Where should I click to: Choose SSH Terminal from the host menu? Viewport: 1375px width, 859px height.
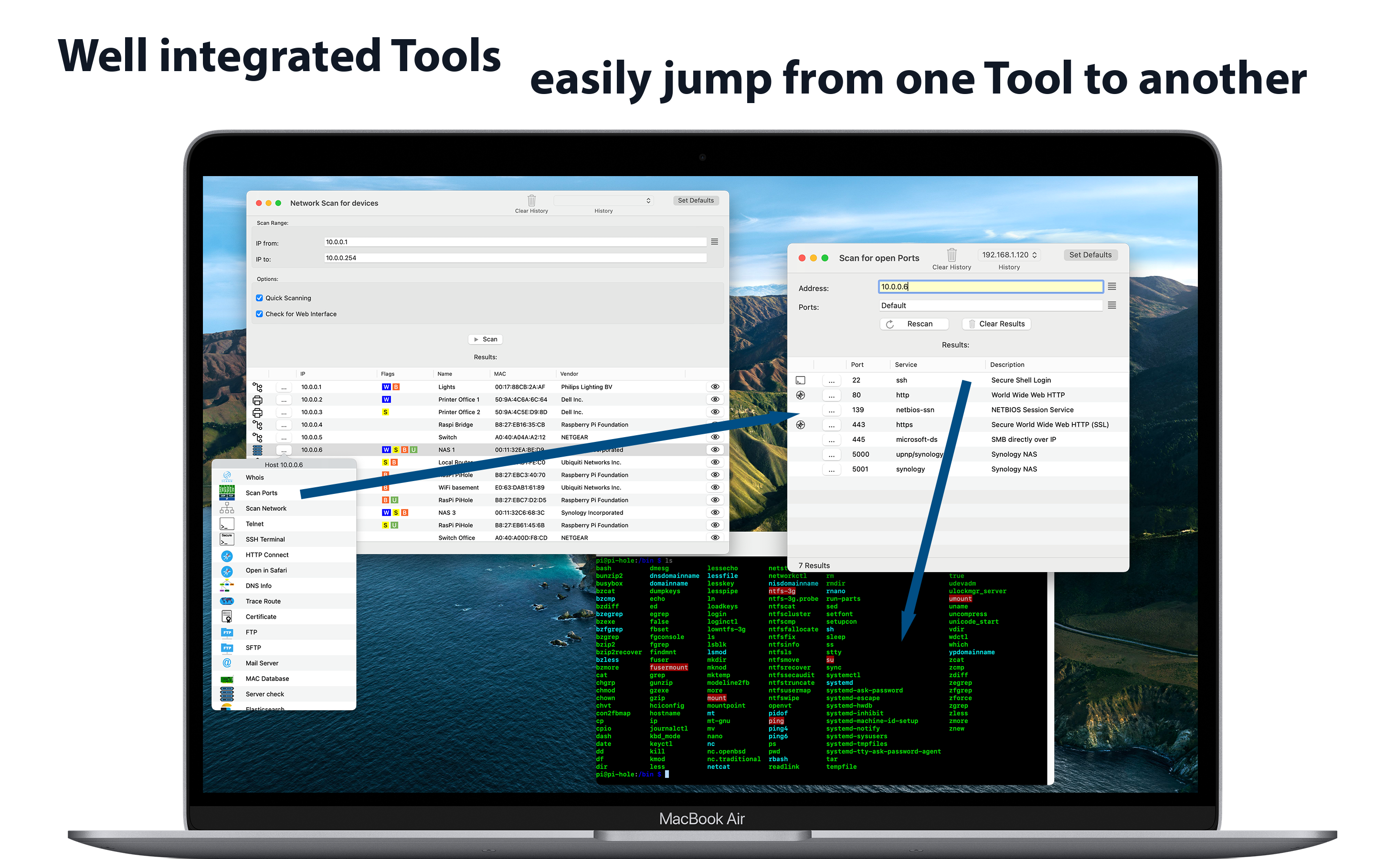265,539
